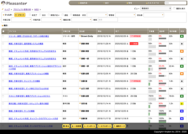Click the home icon beside トップ breadcrumb
This screenshot has width=188, height=134.
3,10
